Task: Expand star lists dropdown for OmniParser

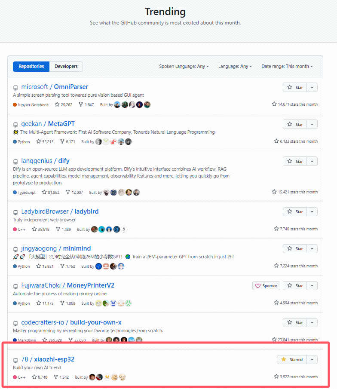Action: point(312,87)
